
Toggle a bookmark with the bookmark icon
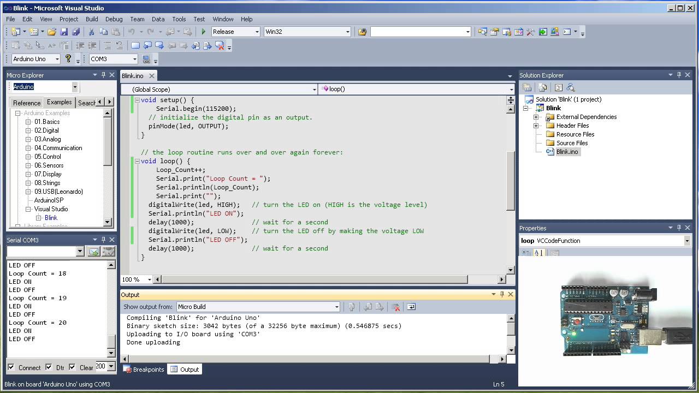pyautogui.click(x=135, y=46)
